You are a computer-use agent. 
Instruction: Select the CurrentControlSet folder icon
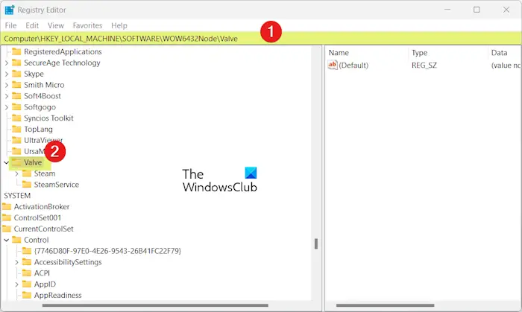[6, 229]
